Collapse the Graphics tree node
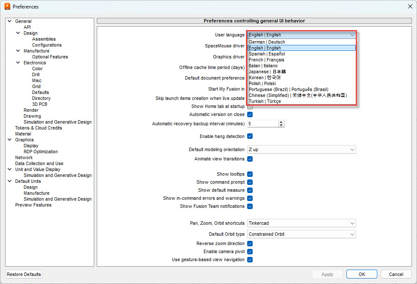The image size is (417, 284). click(10, 140)
